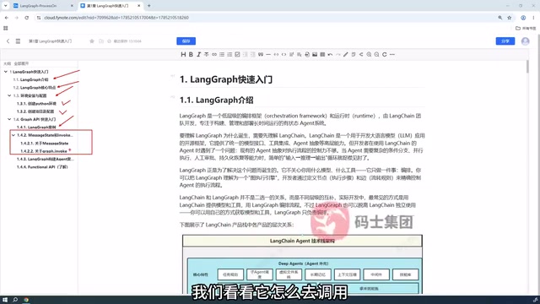The width and height of the screenshot is (540, 304).
Task: Toggle the outline sidebar via hamburger icon
Action: tap(18, 41)
